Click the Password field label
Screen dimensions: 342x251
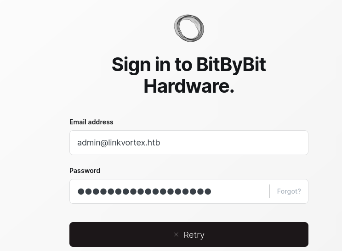[x=85, y=170]
